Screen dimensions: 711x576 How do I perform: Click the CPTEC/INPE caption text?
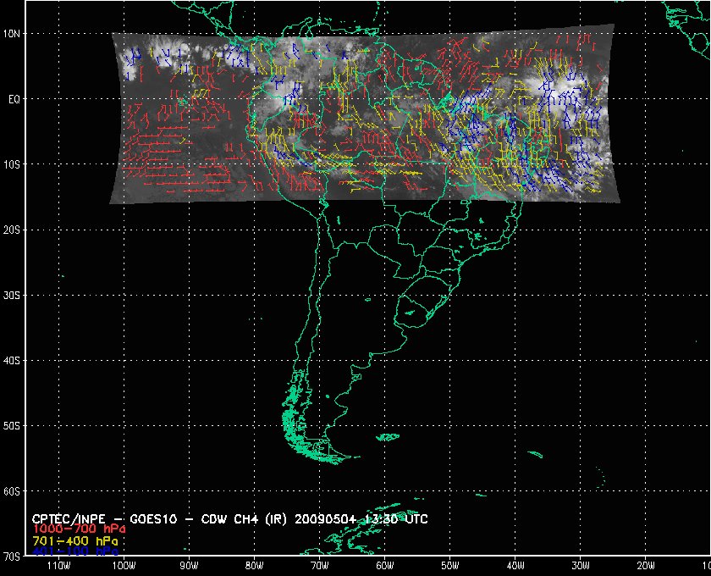(69, 519)
